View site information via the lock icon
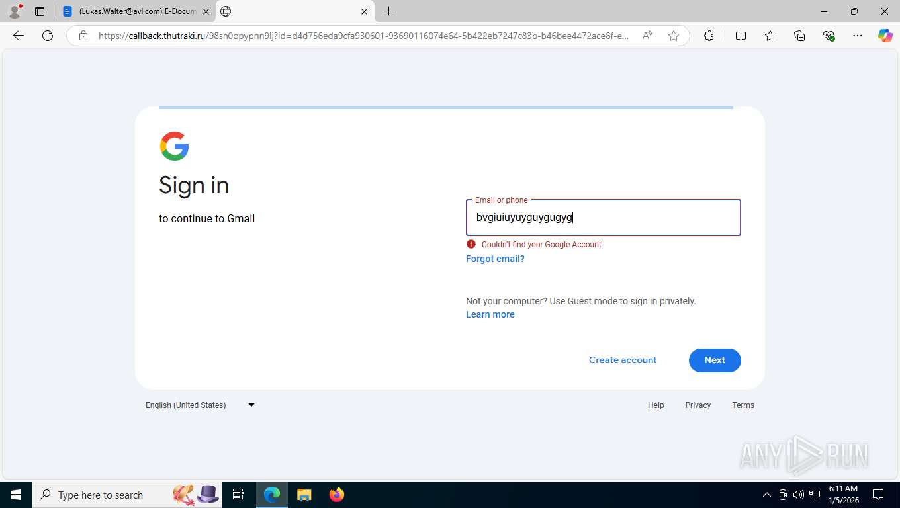The image size is (900, 508). [83, 36]
